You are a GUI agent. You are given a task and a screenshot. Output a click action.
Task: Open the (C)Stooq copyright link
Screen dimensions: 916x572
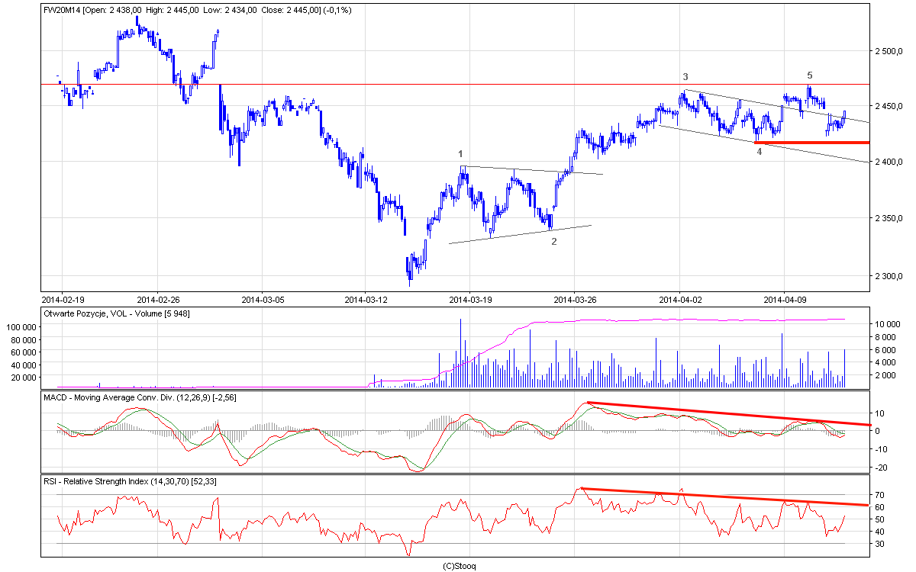pos(459,566)
